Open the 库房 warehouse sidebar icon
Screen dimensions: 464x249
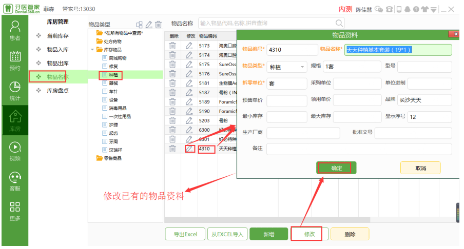(x=15, y=121)
